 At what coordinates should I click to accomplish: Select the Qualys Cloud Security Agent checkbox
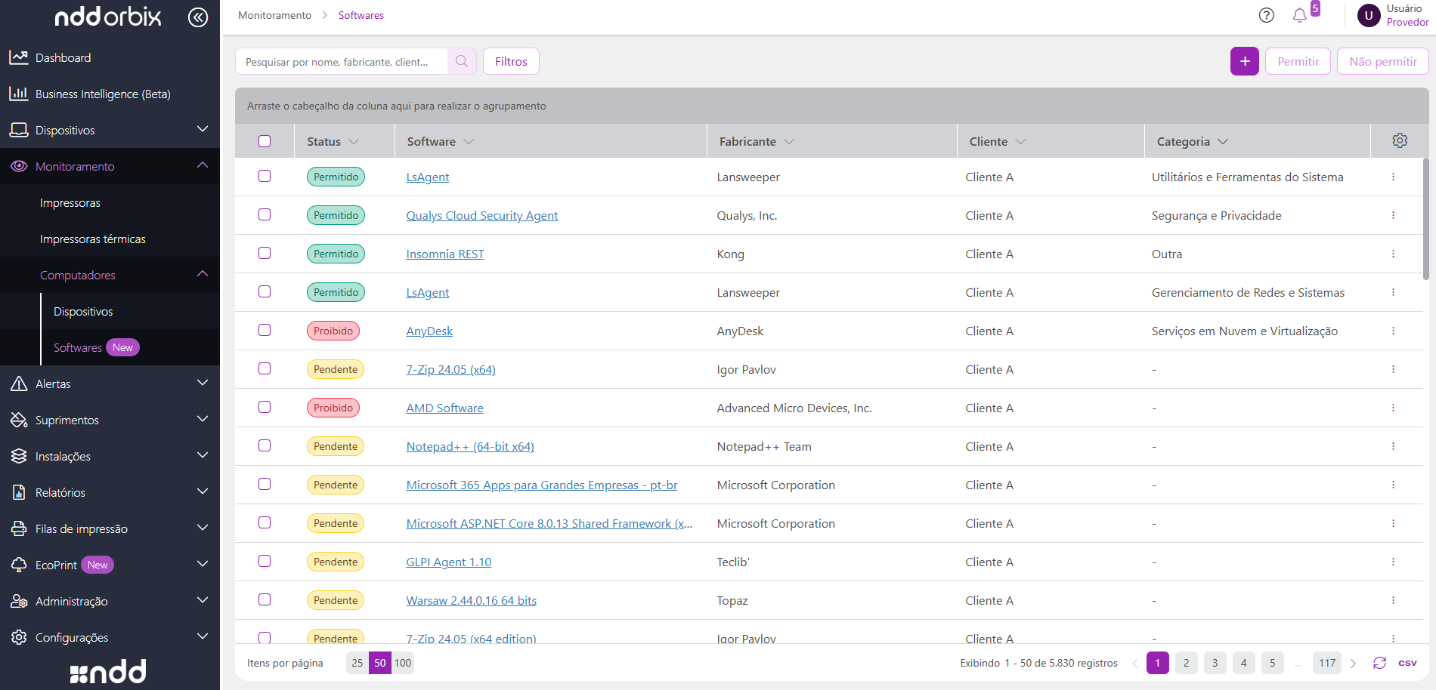[265, 215]
